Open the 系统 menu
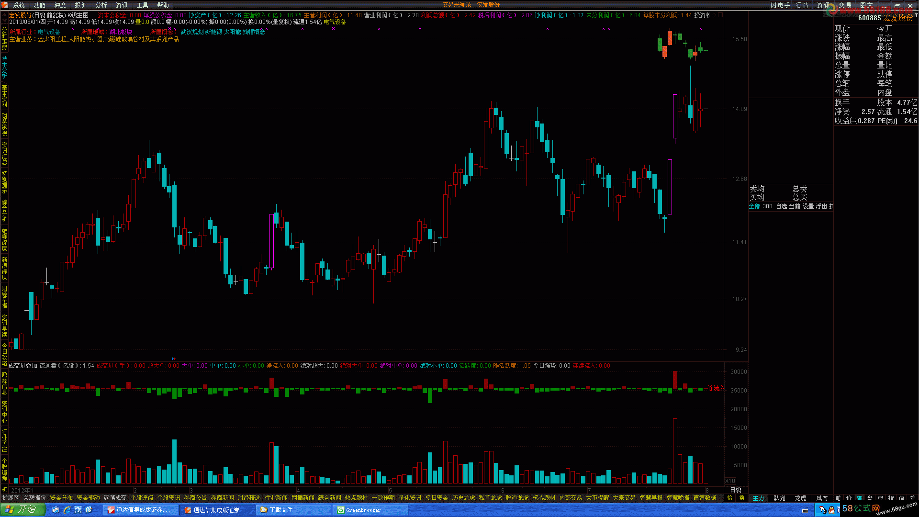The height and width of the screenshot is (517, 919). coord(19,5)
